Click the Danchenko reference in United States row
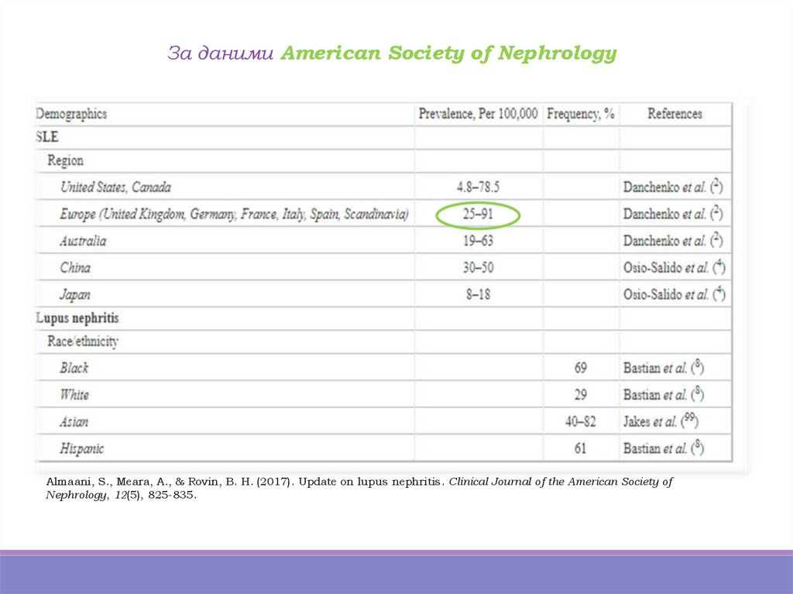 [x=673, y=187]
